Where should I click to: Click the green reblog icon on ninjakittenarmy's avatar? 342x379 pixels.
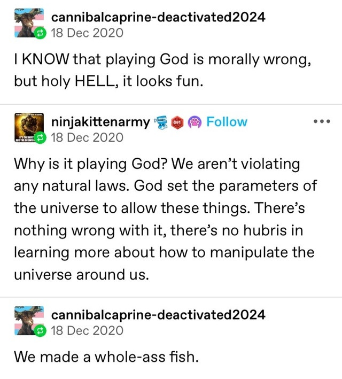[40, 138]
